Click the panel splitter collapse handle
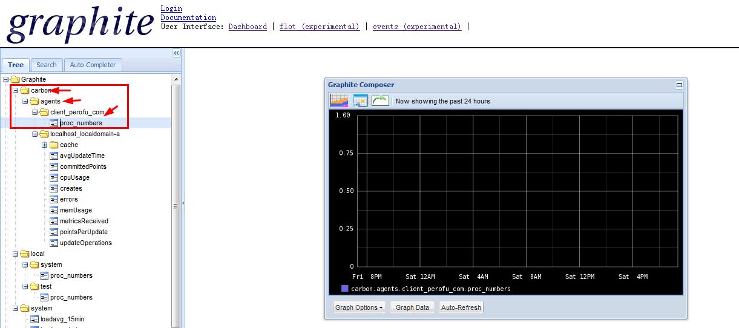The height and width of the screenshot is (328, 739). pyautogui.click(x=183, y=203)
